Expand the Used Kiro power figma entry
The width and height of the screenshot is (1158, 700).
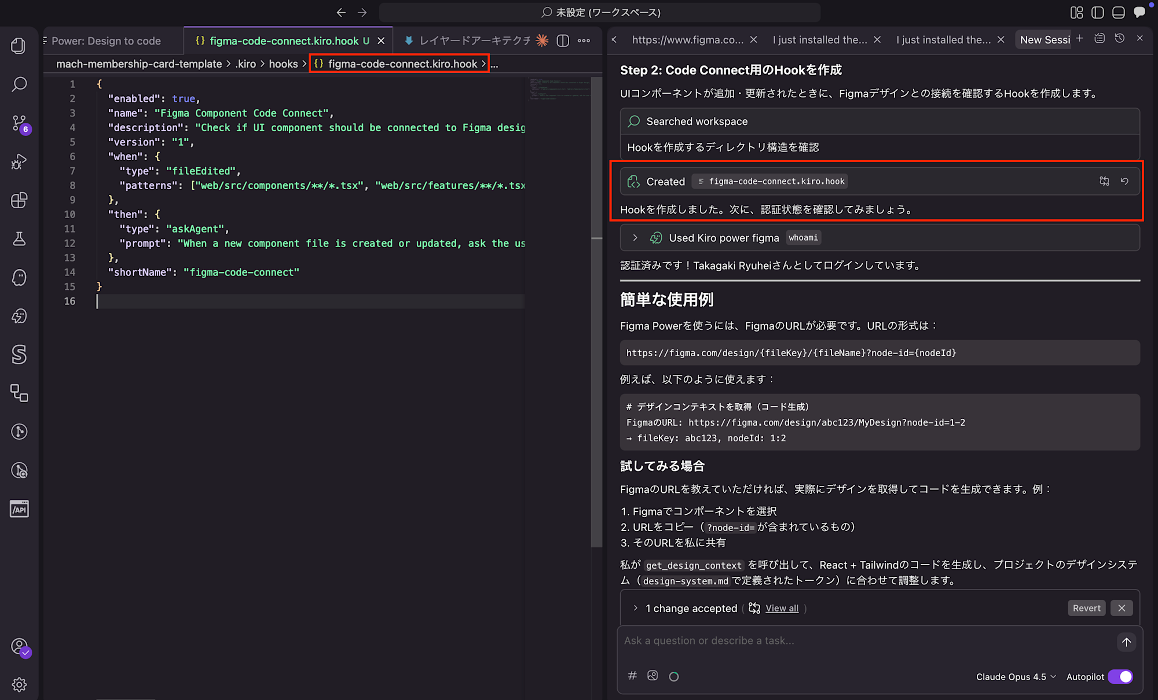pos(635,237)
